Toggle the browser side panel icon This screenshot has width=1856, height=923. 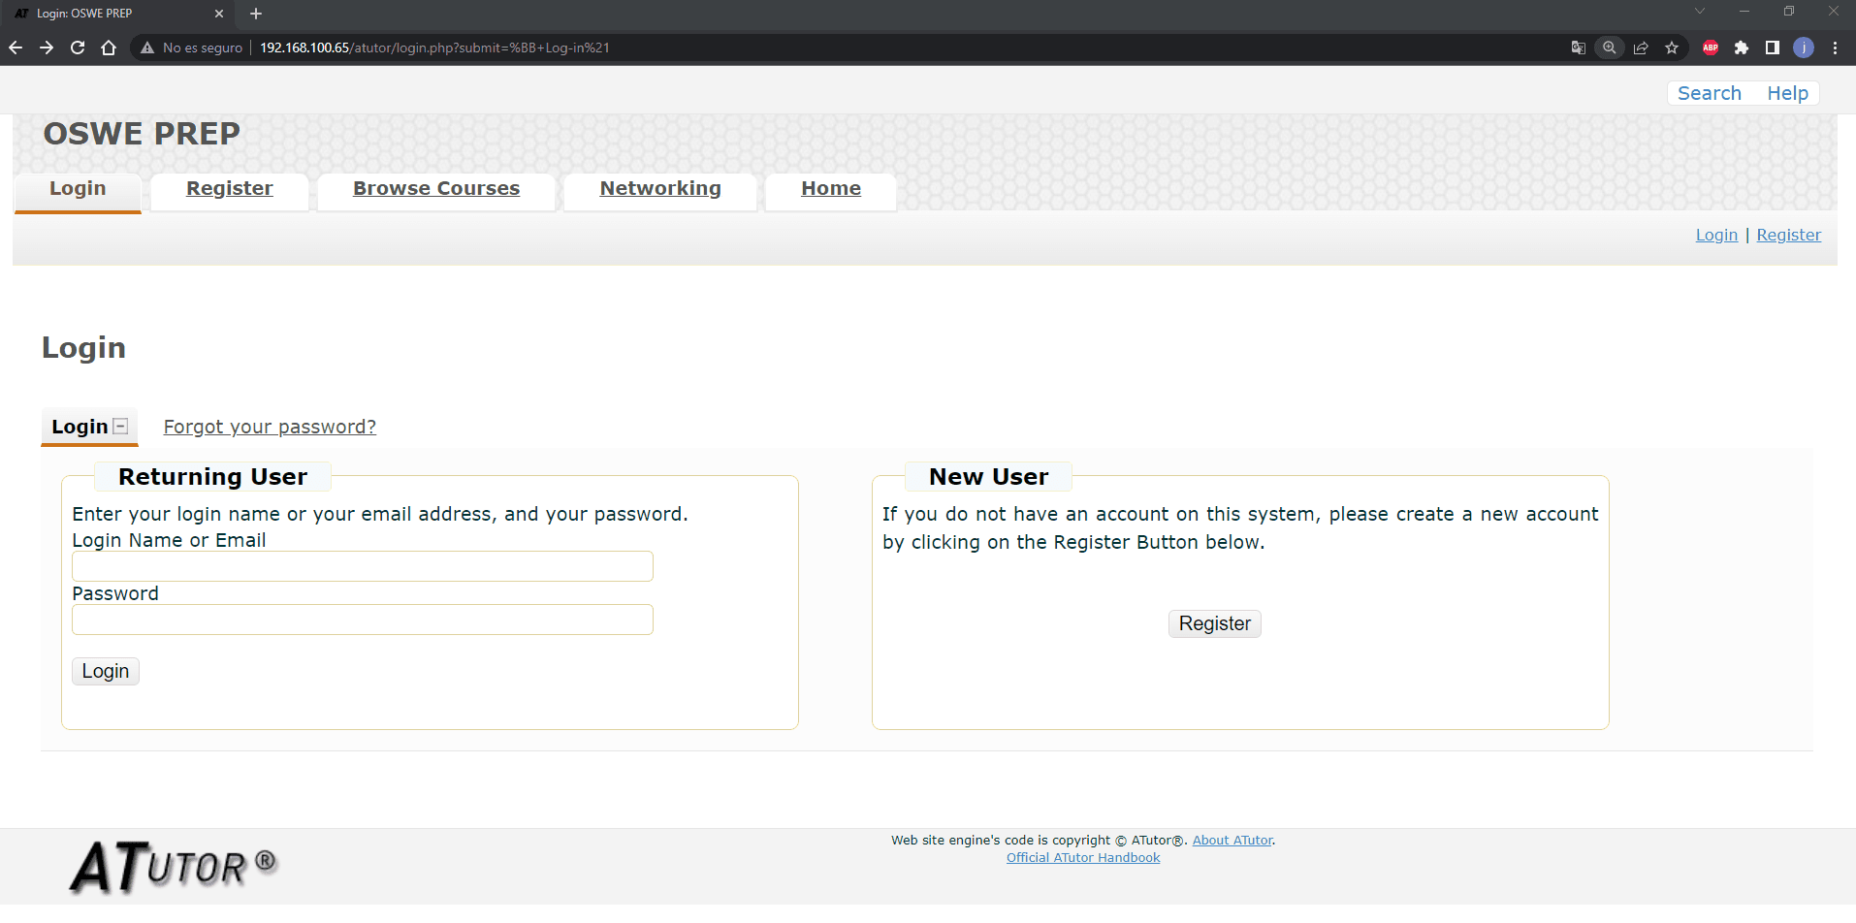pos(1773,48)
